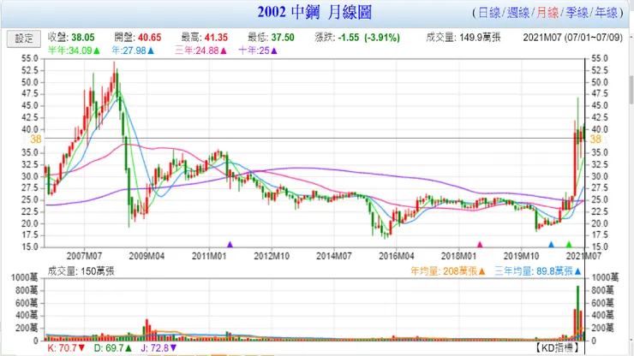The image size is (634, 356).
Task: Click the 三年:24.88 moving average label
Action: tap(201, 50)
